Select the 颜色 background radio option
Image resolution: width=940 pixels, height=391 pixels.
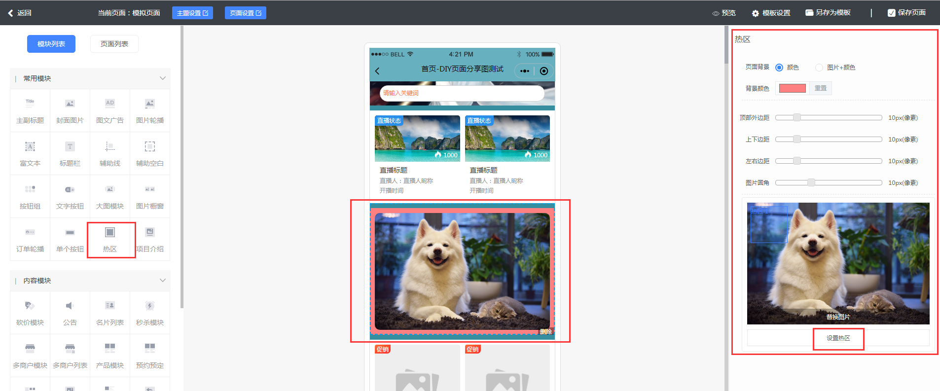(779, 68)
